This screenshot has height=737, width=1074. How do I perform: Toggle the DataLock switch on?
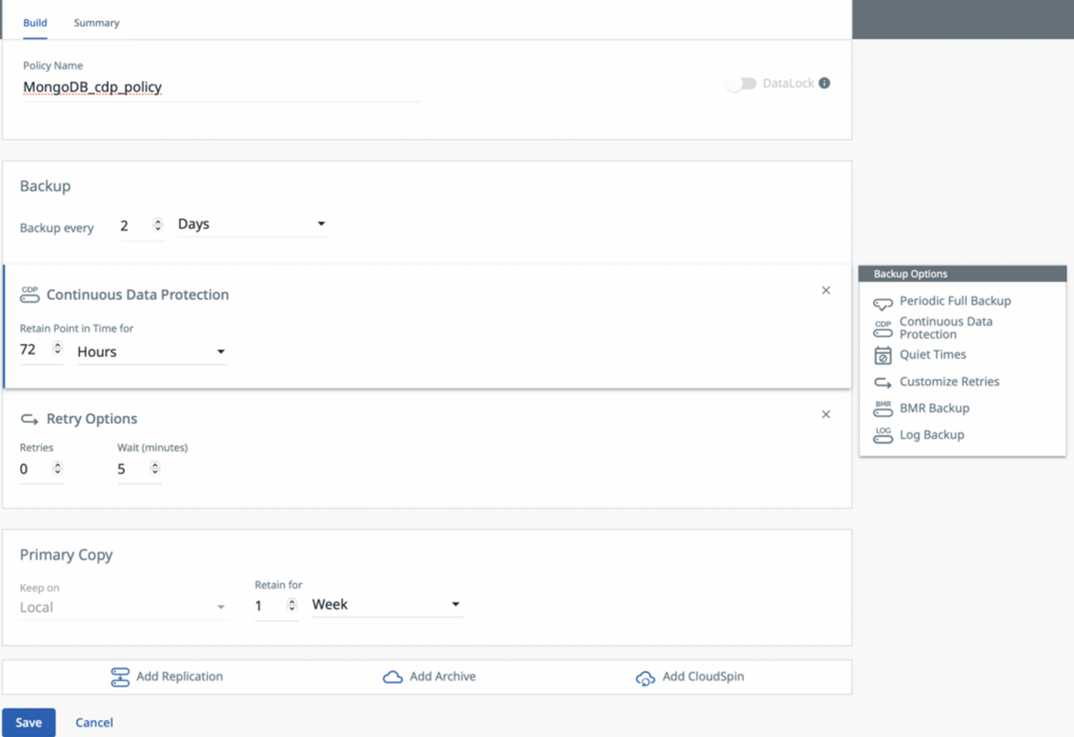click(742, 83)
